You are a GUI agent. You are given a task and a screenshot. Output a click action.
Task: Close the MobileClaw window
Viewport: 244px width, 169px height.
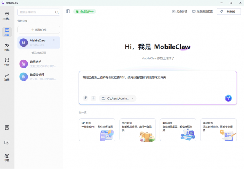click(x=240, y=3)
